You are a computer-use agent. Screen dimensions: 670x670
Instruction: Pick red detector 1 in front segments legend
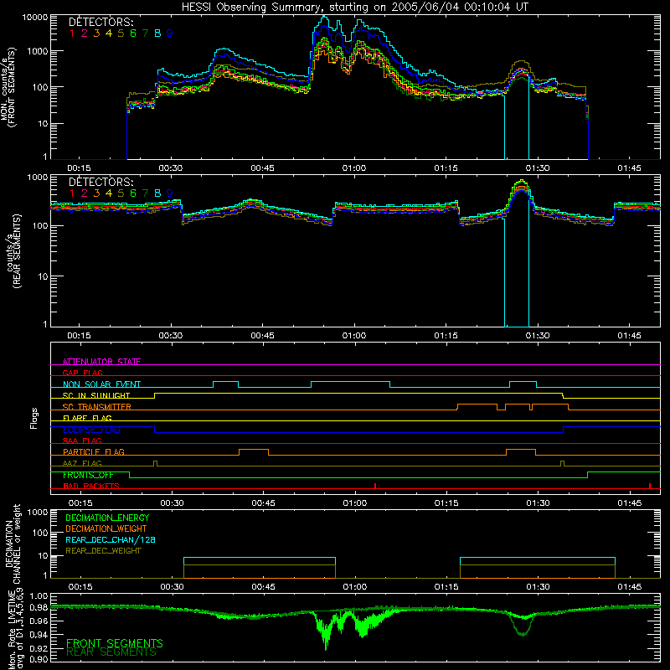72,33
